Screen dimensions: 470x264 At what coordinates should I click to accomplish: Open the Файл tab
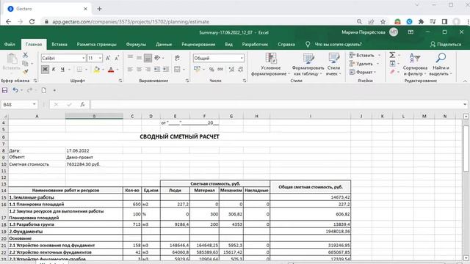[x=10, y=44]
